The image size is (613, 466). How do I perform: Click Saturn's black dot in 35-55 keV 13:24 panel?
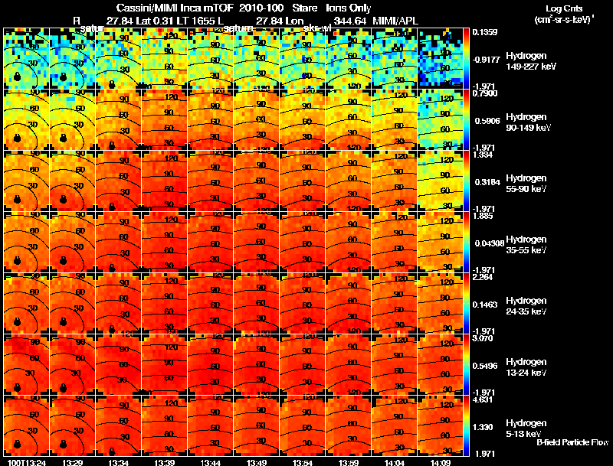tap(17, 260)
